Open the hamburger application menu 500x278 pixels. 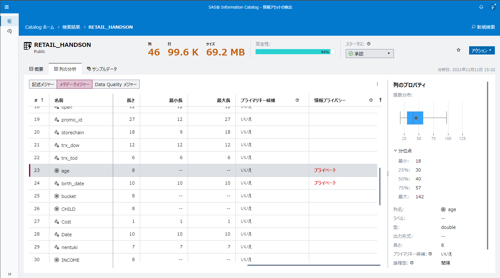point(7,7)
